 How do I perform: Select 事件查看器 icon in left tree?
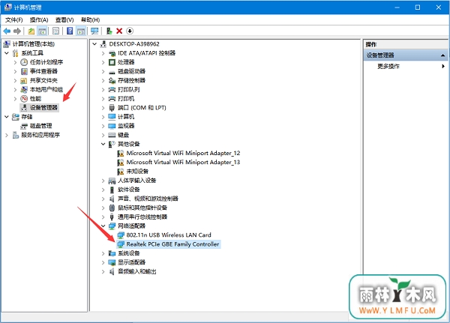tap(24, 71)
